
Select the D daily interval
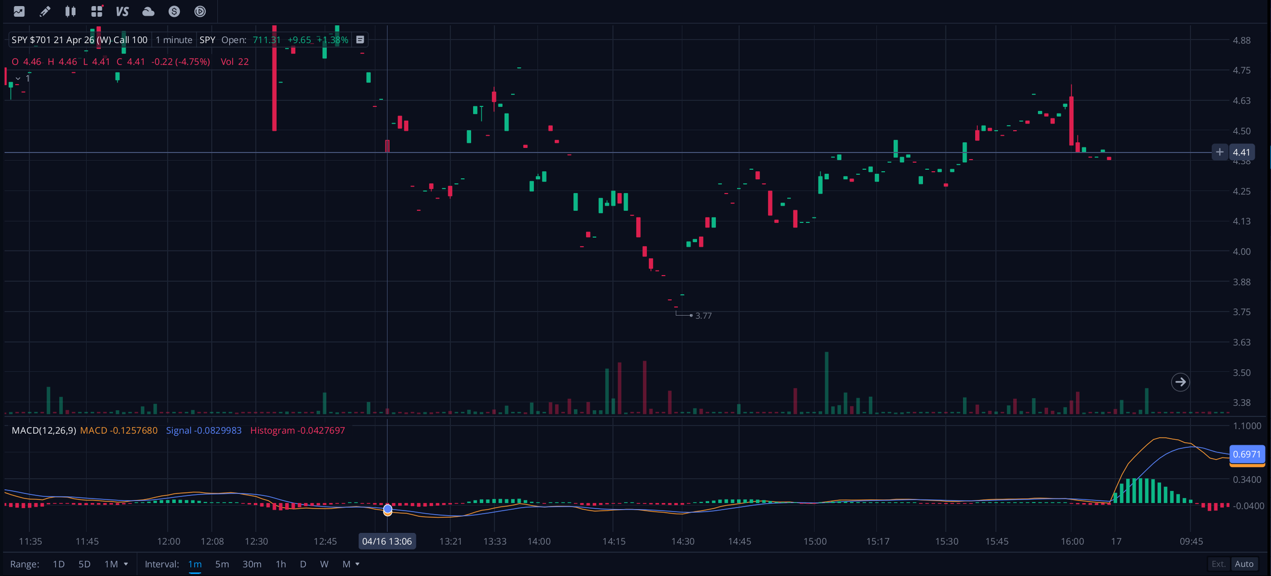(x=303, y=564)
